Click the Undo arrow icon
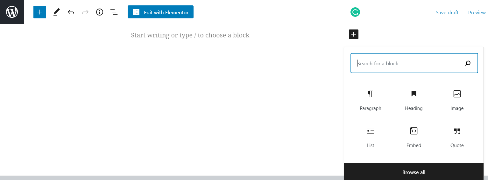 point(71,12)
